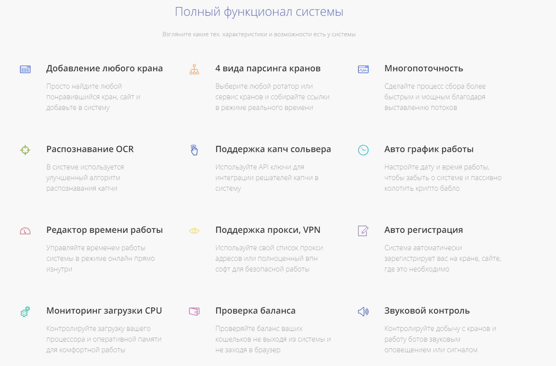The image size is (556, 366).
Task: Click the hand pointer icon for капч сольвера
Action: [194, 150]
